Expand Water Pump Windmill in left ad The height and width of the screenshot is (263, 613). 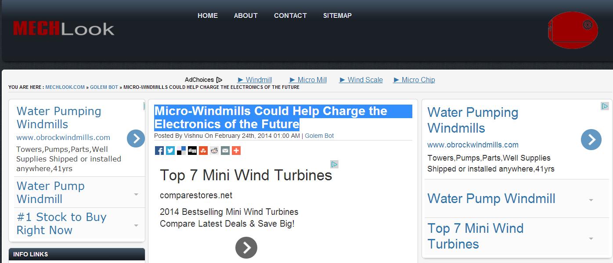[x=136, y=194]
